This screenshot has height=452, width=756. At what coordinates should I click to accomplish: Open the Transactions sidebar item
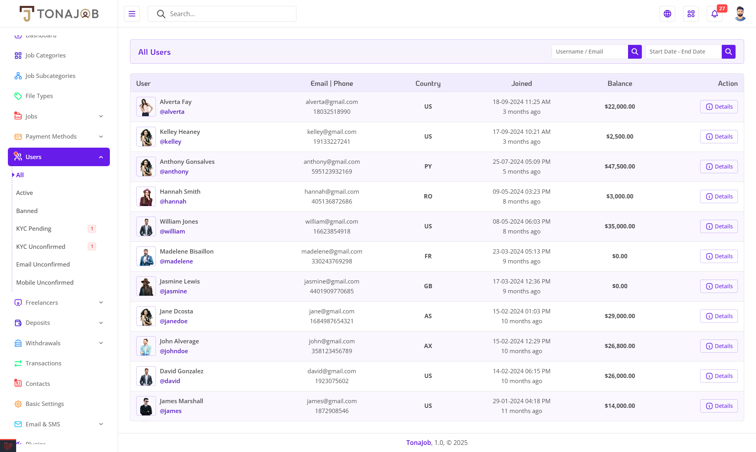pyautogui.click(x=43, y=363)
